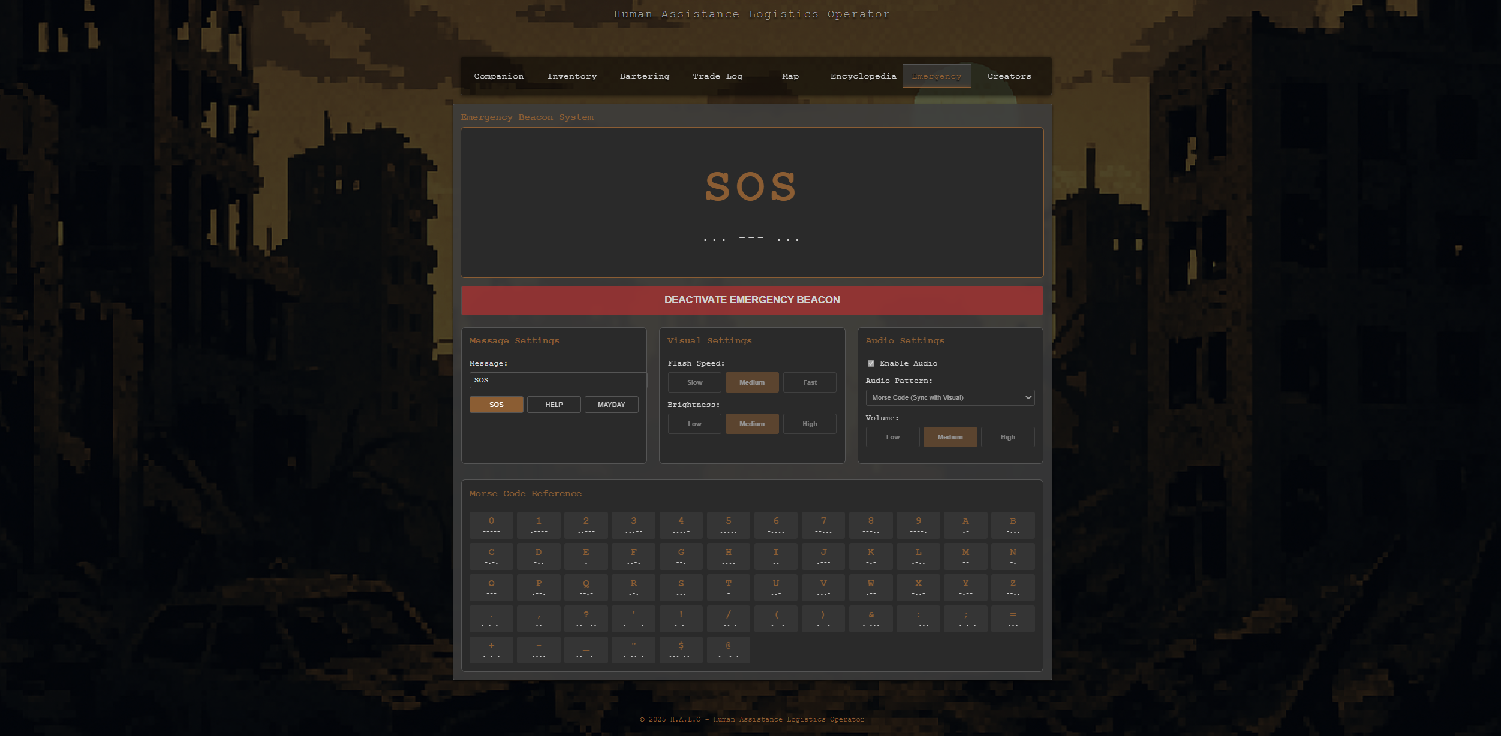Viewport: 1501px width, 736px height.
Task: Click the question mark Morse reference tile
Action: [x=586, y=619]
